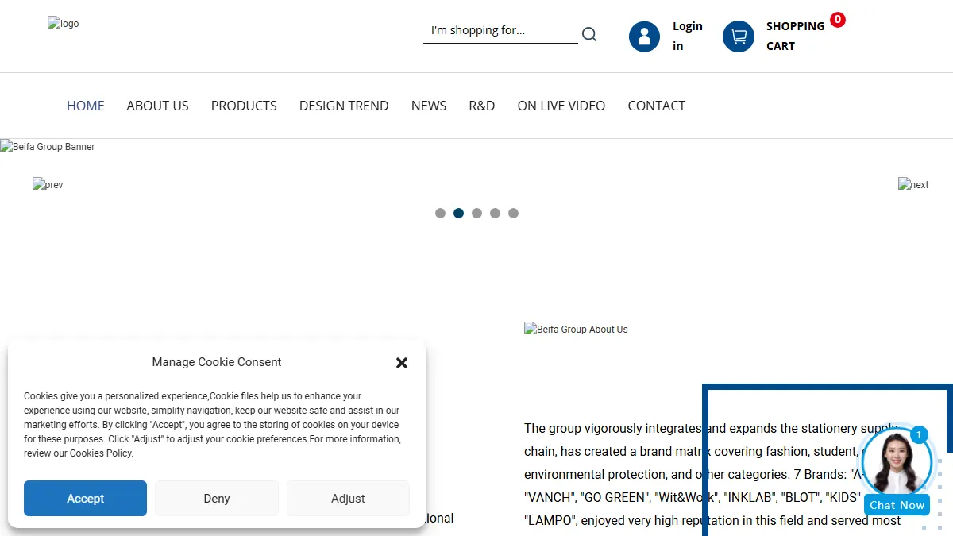Close the cookie consent dialog with X
953x536 pixels.
click(402, 363)
